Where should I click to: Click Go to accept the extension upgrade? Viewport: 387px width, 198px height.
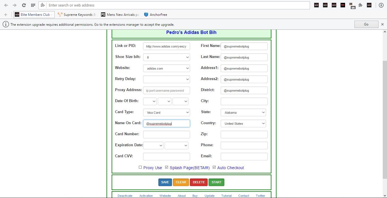point(366,24)
